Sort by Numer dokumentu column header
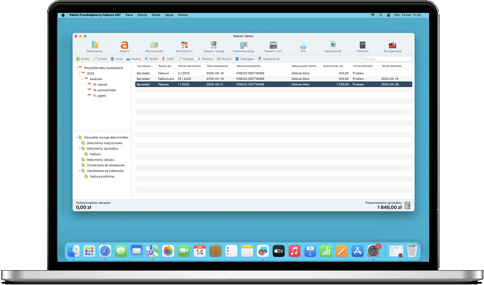This screenshot has width=484, height=285. click(x=189, y=66)
